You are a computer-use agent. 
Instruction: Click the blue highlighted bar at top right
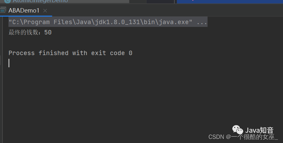(230, 2)
